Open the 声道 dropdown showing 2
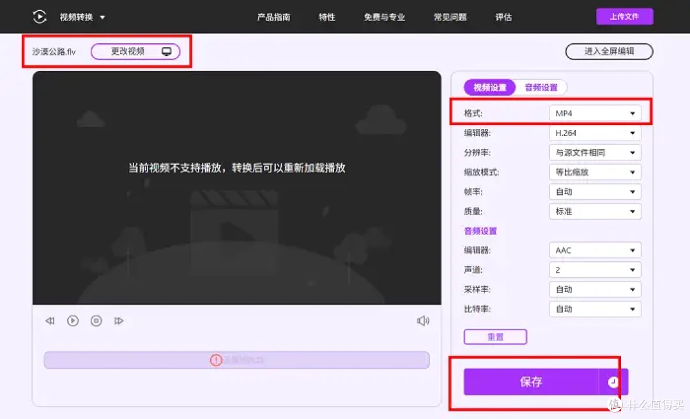This screenshot has width=690, height=419. 595,270
